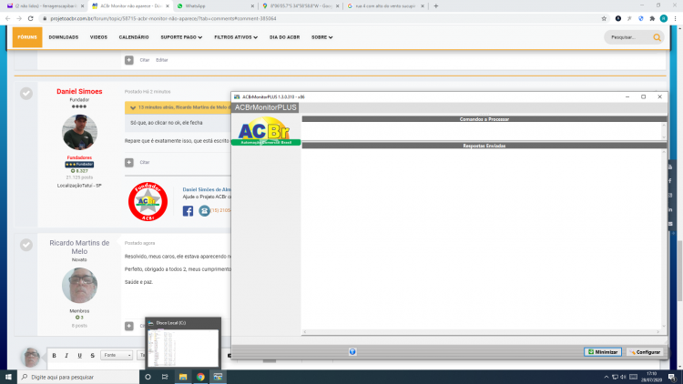
Task: Open Daniel Simoes profile link
Action: pos(79,91)
